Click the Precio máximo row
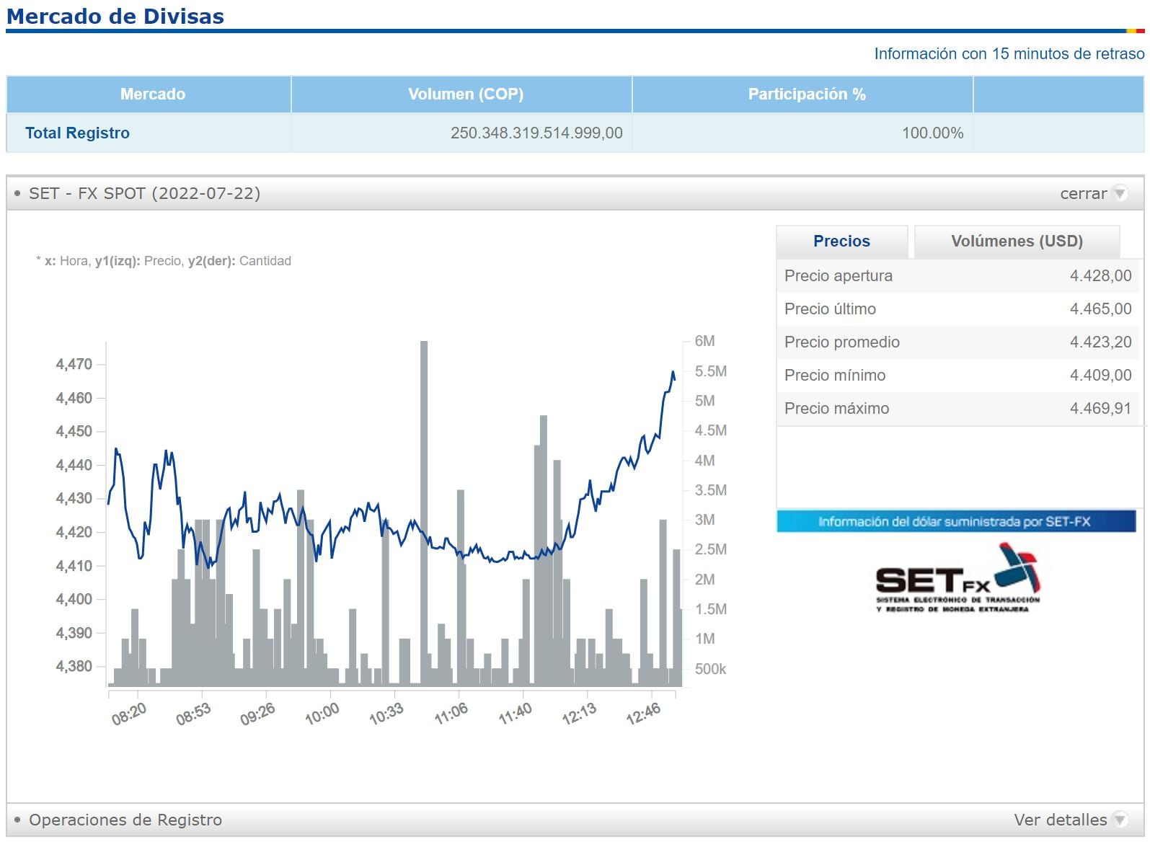Image resolution: width=1150 pixels, height=842 pixels. coord(957,408)
